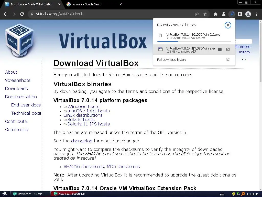Viewport: 262px width, 197px height.
Task: Share this page via the share icon
Action: coord(197,14)
